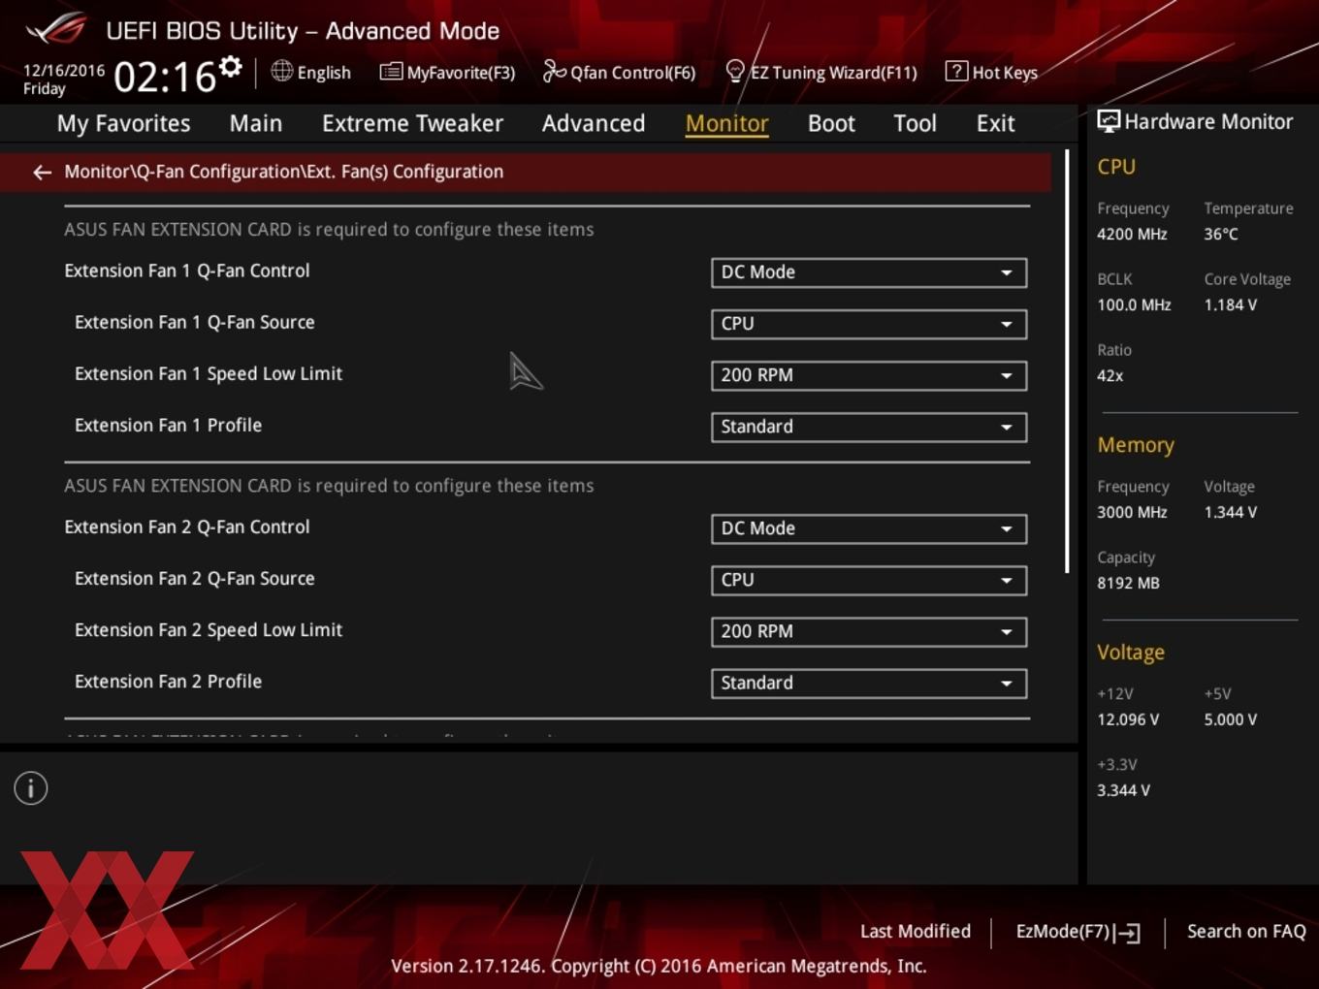Select Extension Fan 2 Profile label
The width and height of the screenshot is (1319, 989).
coord(168,682)
